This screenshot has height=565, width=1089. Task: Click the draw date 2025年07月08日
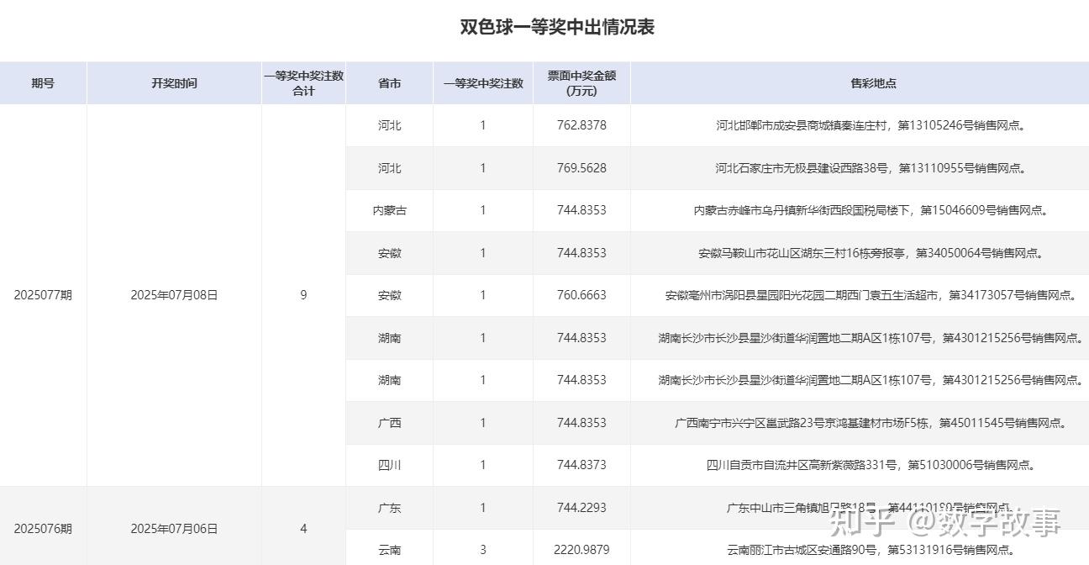pos(174,295)
